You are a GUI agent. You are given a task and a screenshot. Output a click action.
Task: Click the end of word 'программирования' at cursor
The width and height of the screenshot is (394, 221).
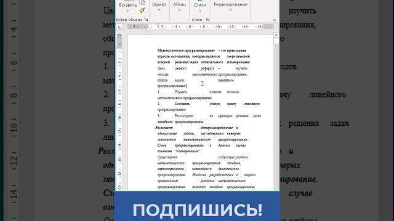(x=186, y=86)
